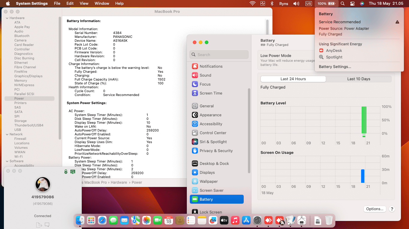Open Finder from the Dock
Image resolution: width=409 pixels, height=229 pixels.
(80, 220)
